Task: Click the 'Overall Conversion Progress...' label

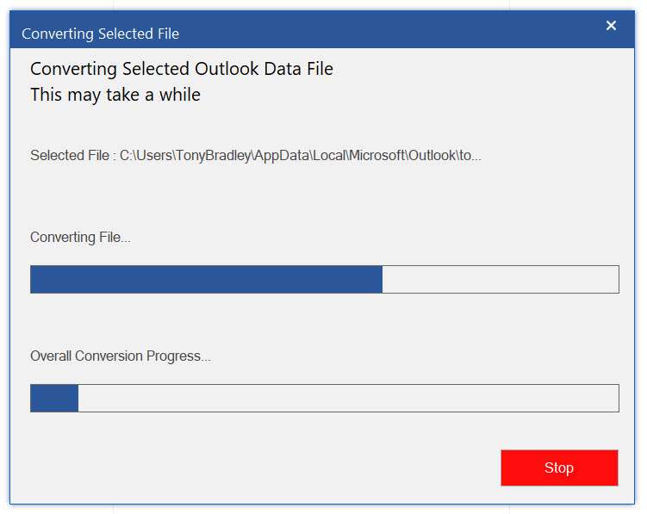Action: pyautogui.click(x=121, y=356)
